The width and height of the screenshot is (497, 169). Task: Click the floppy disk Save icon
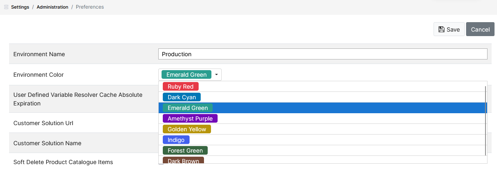[x=441, y=30]
